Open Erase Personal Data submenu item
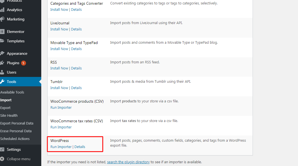298x166 pixels. click(16, 131)
